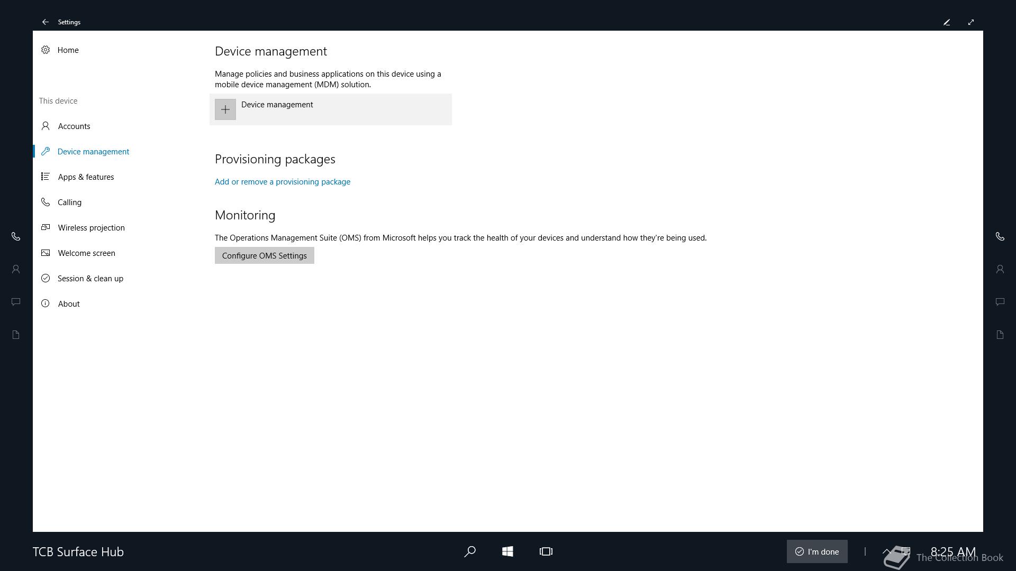This screenshot has height=571, width=1016.
Task: Click the plus icon to add device management
Action: (225, 109)
